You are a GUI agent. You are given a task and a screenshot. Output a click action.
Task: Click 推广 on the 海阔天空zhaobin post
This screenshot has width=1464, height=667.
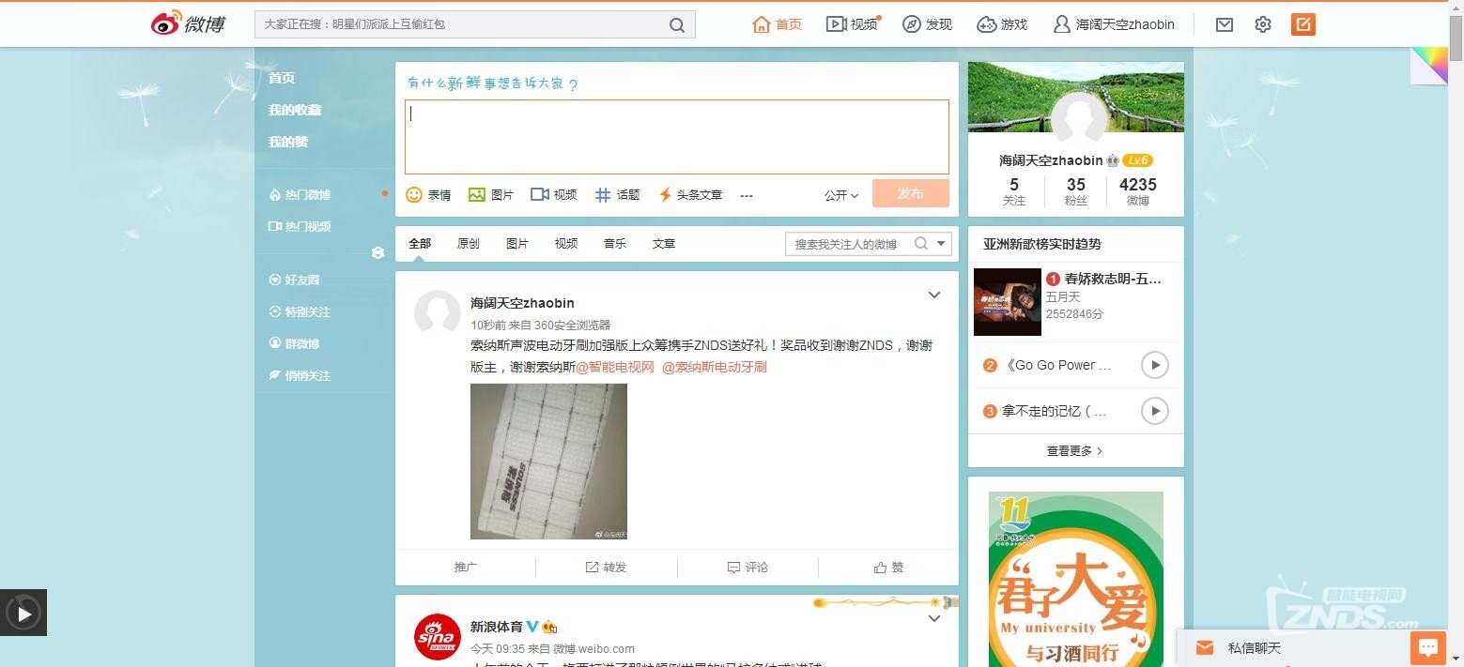point(466,568)
